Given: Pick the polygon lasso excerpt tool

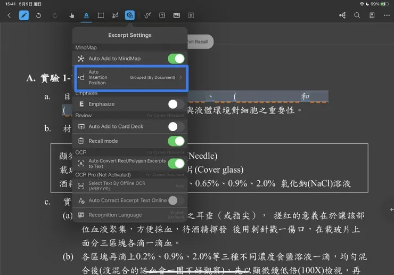Looking at the screenshot, I should (115, 15).
